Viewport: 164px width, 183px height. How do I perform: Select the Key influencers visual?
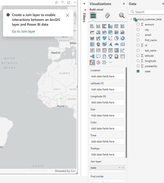click(122, 50)
